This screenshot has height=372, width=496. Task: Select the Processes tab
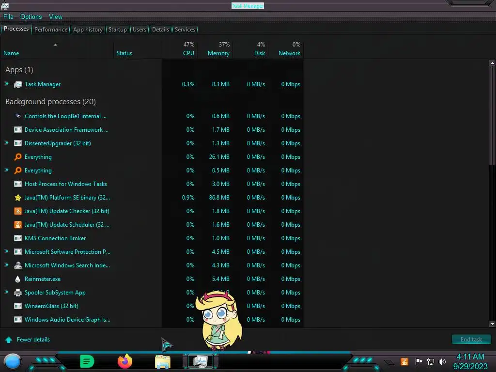pyautogui.click(x=16, y=29)
